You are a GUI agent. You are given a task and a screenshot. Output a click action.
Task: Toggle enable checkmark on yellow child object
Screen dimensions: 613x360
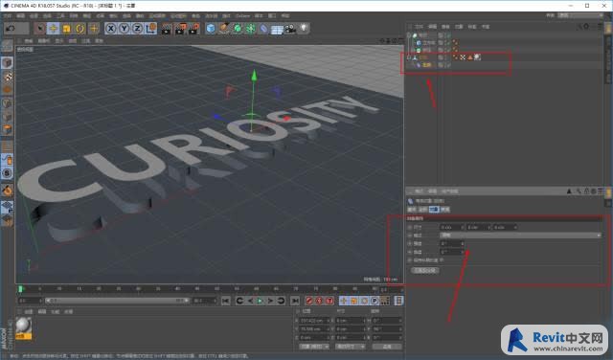448,65
